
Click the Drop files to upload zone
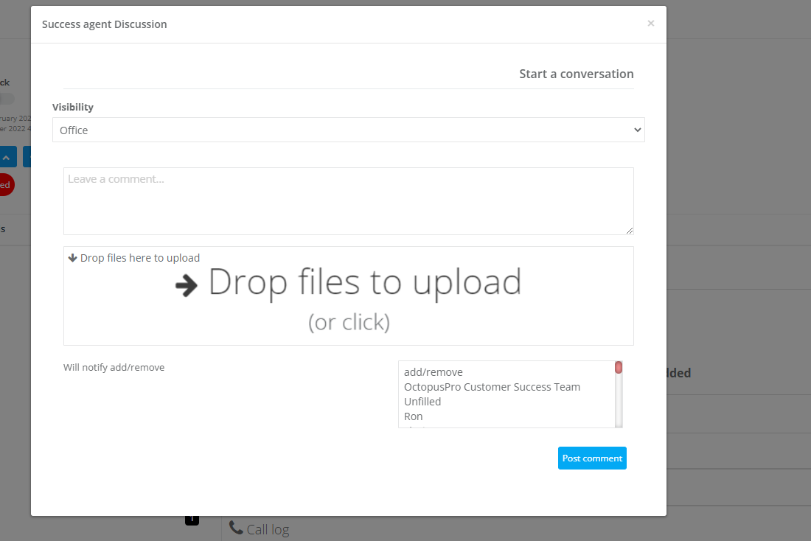pos(348,296)
